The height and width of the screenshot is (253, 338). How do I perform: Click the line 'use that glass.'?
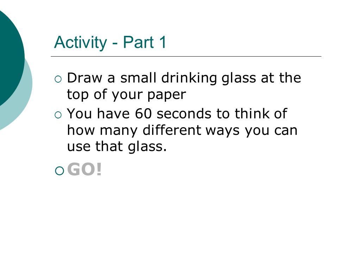click(x=117, y=147)
